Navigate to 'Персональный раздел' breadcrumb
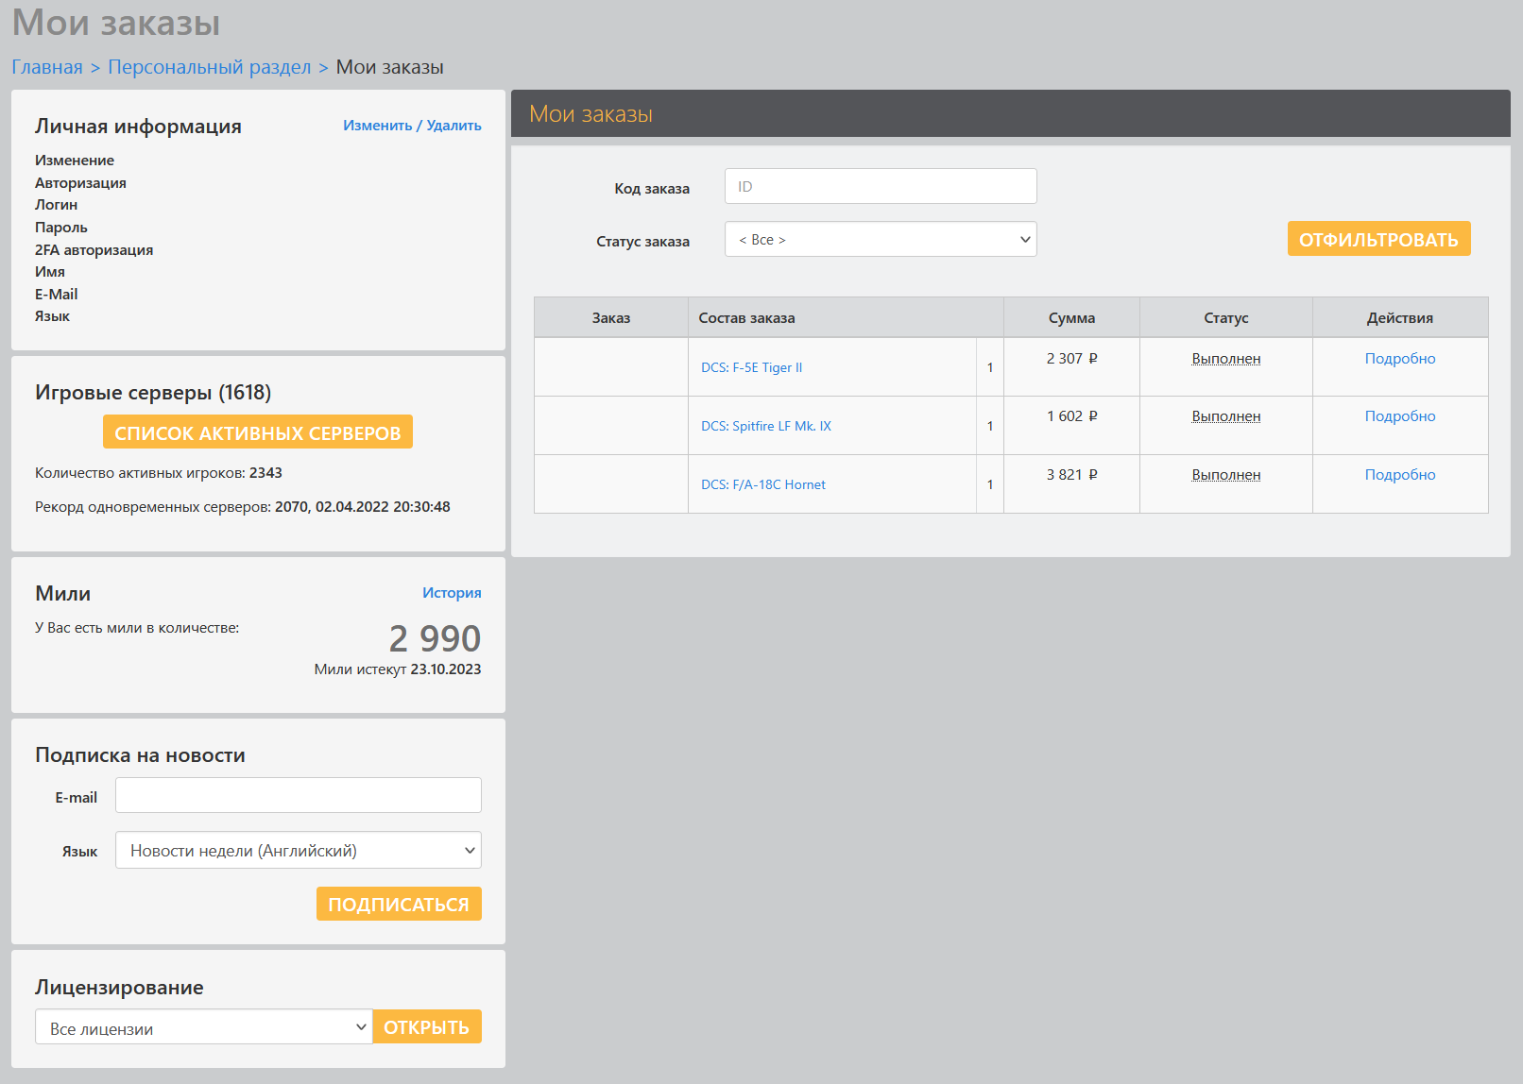 coord(209,67)
